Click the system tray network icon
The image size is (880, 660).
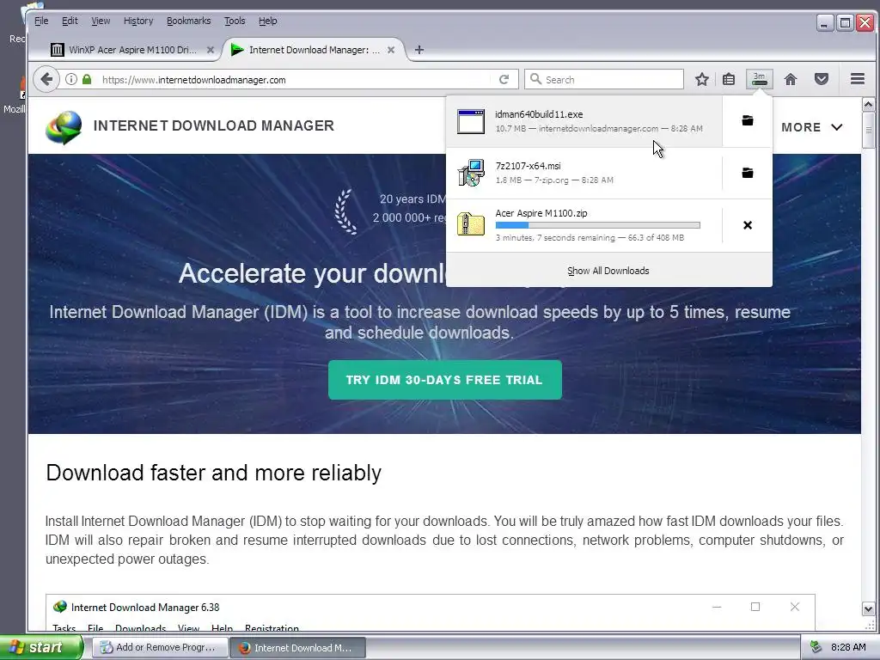(x=816, y=647)
